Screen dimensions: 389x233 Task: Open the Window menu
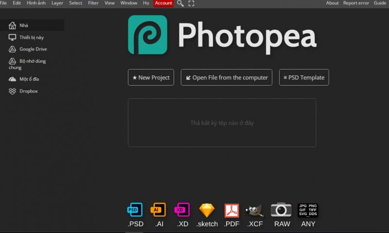tap(129, 3)
